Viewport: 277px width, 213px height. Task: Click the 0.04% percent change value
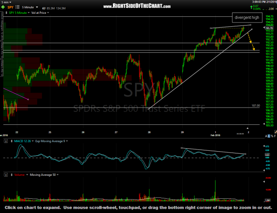[257, 9]
